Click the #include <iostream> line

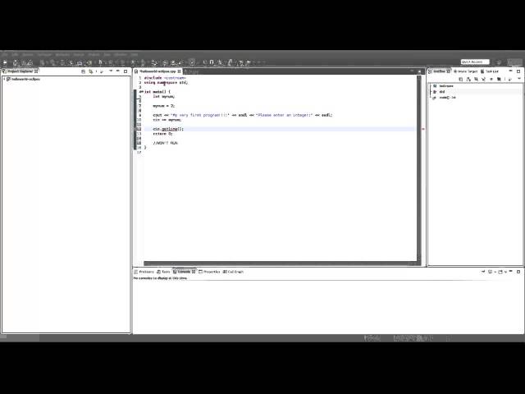click(x=165, y=78)
